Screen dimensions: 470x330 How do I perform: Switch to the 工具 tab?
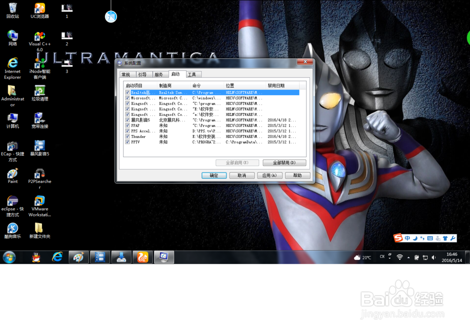pyautogui.click(x=193, y=75)
